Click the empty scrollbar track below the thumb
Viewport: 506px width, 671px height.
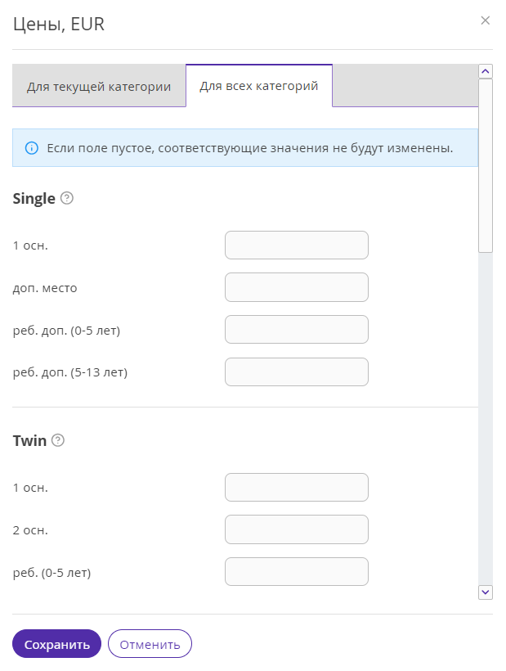(485, 418)
